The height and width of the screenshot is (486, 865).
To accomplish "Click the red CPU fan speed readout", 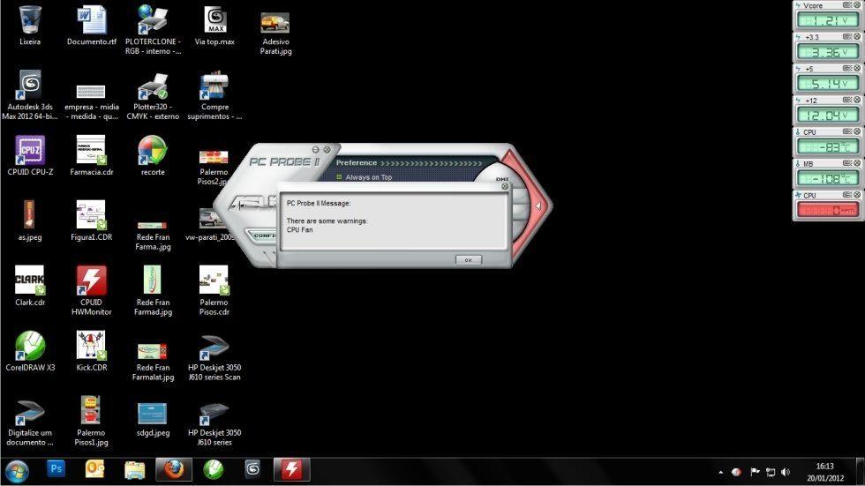I will coord(827,210).
